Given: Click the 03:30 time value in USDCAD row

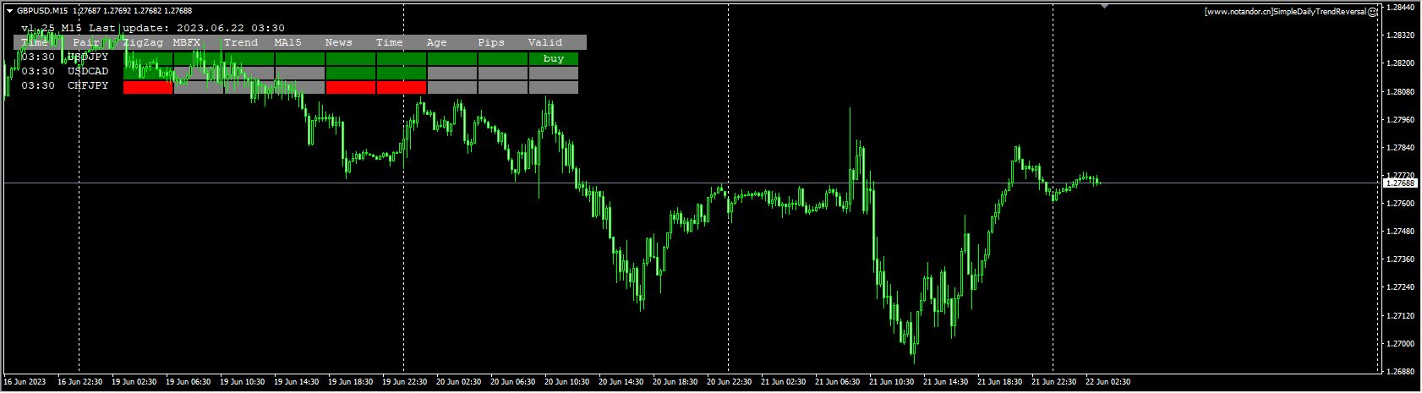Looking at the screenshot, I should 38,71.
